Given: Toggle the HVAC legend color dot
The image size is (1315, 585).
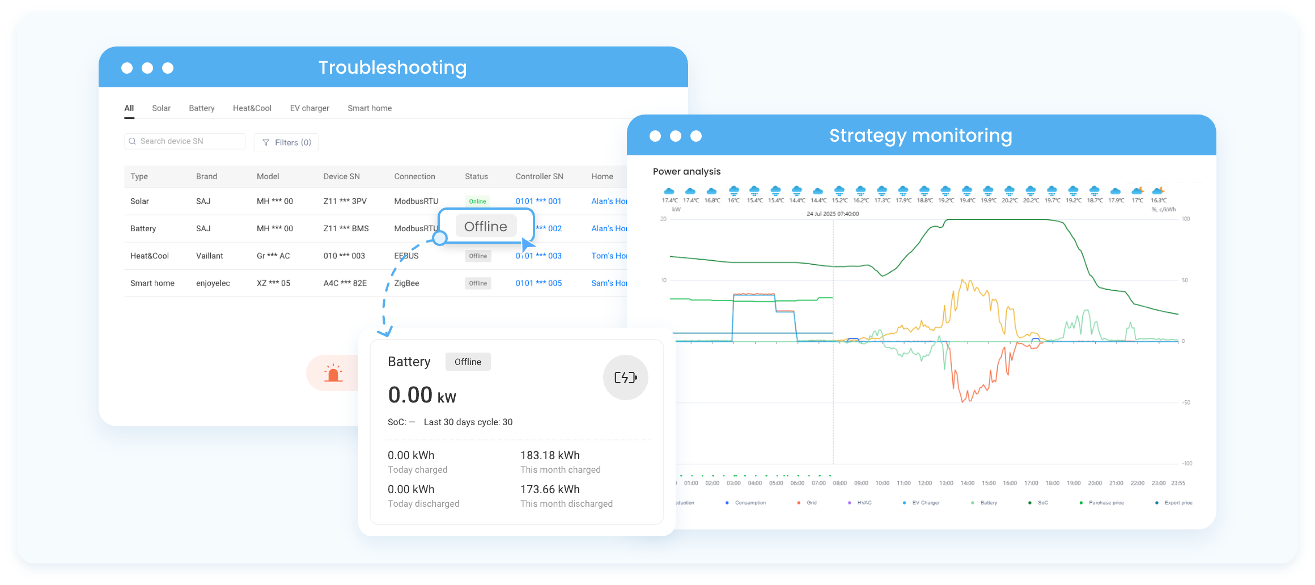Looking at the screenshot, I should tap(849, 503).
